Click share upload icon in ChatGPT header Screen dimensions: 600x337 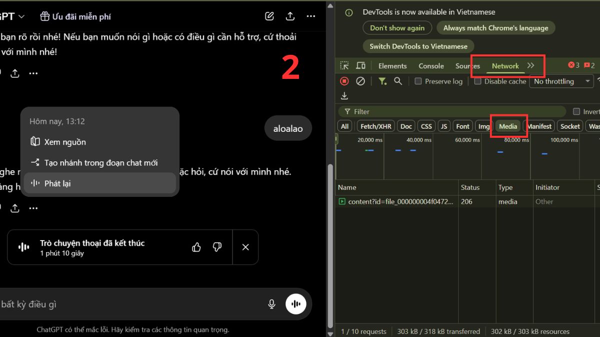point(290,16)
